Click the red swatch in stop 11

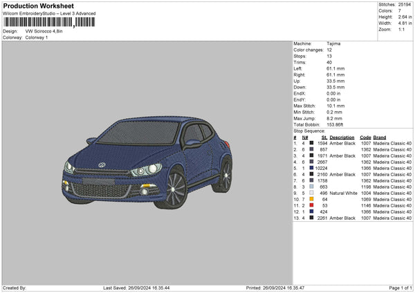point(312,205)
